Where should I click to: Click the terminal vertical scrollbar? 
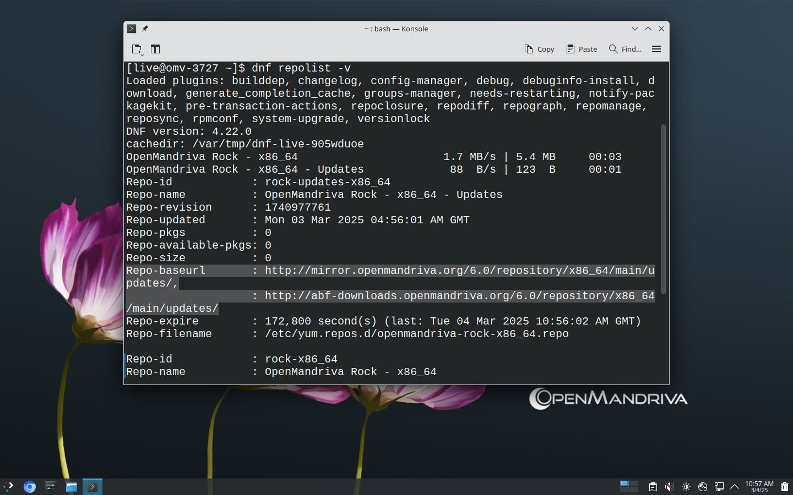(664, 209)
